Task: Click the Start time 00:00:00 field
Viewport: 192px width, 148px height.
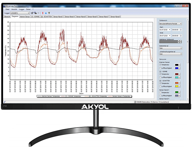Action: point(176,30)
